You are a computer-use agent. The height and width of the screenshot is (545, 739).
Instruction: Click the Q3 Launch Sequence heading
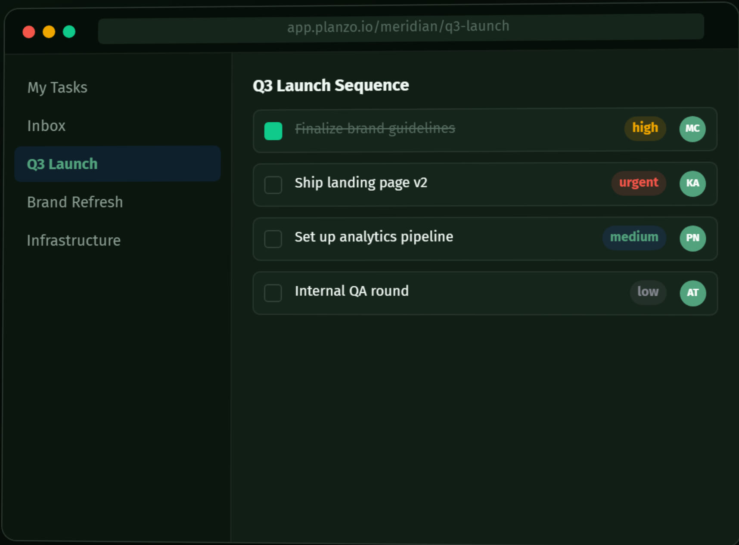coord(331,85)
